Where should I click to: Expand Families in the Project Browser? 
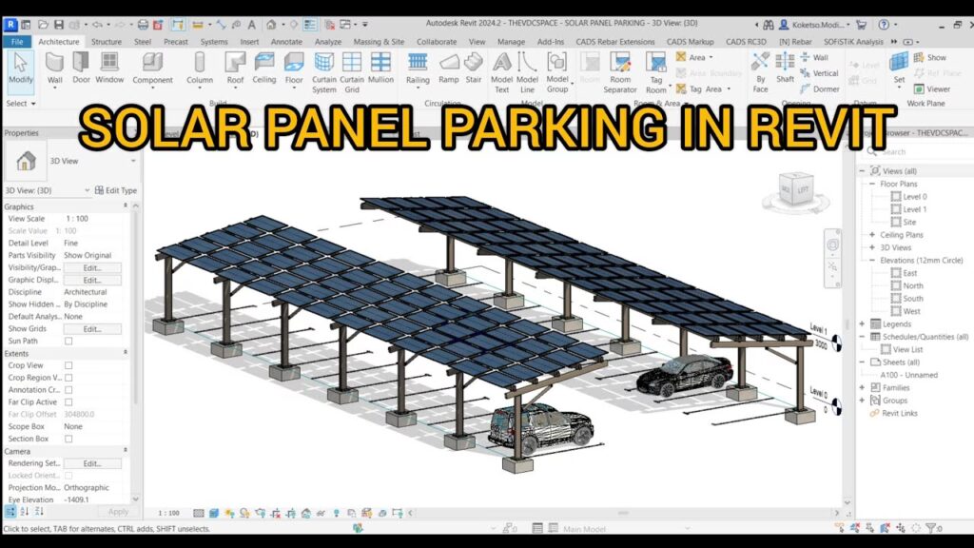pyautogui.click(x=861, y=387)
